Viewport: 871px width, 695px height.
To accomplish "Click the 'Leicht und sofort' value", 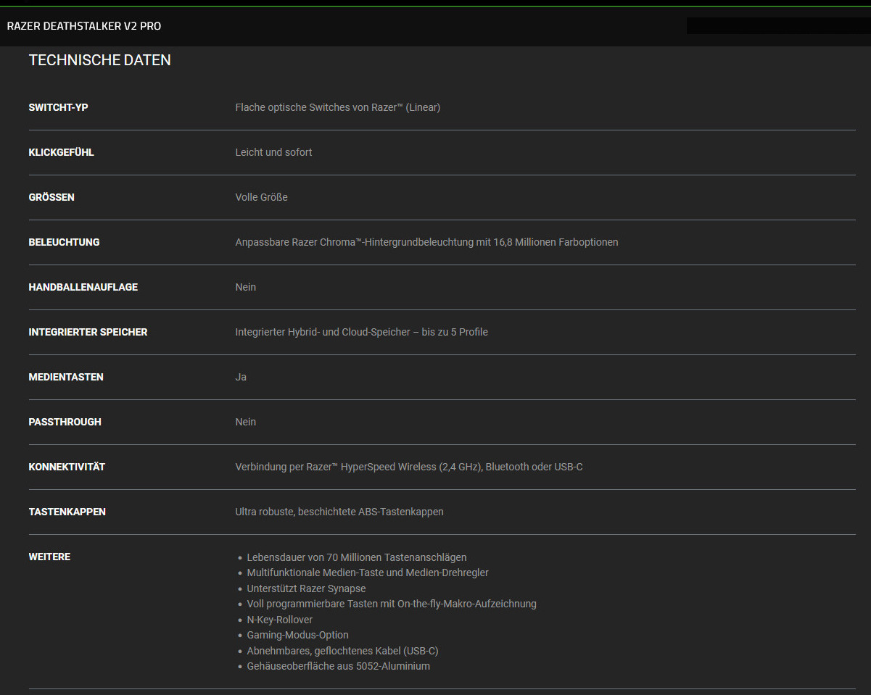I will [273, 152].
